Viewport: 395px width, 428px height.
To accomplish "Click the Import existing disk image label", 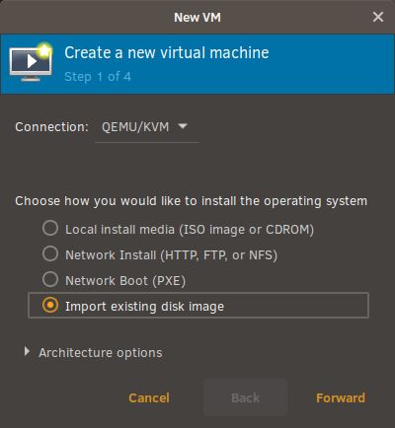I will pyautogui.click(x=144, y=307).
